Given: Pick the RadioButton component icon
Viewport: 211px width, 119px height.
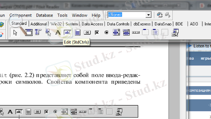Looking at the screenshot, I should pos(107,33).
